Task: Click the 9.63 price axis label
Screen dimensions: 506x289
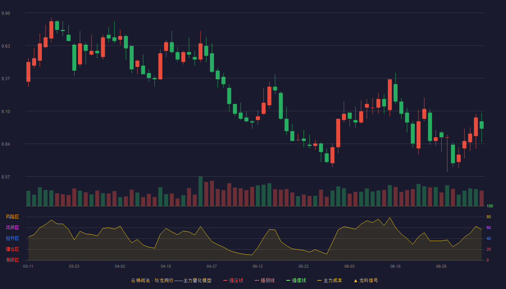Action: point(6,46)
